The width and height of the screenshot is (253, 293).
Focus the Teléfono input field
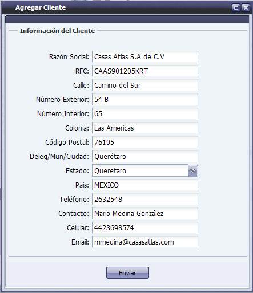[145, 199]
